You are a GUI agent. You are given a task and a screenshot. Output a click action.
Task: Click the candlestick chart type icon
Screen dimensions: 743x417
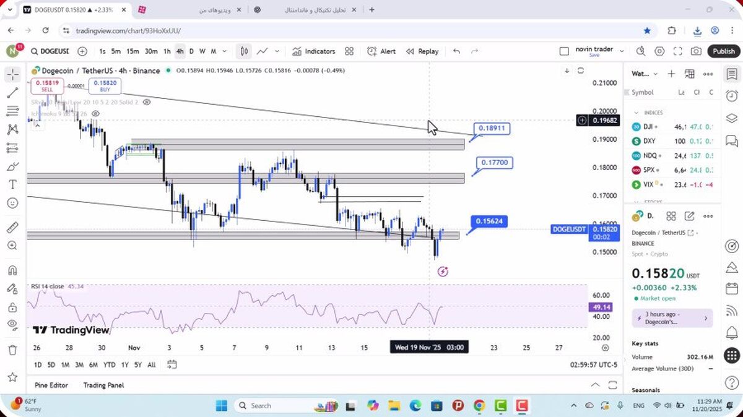pos(245,51)
